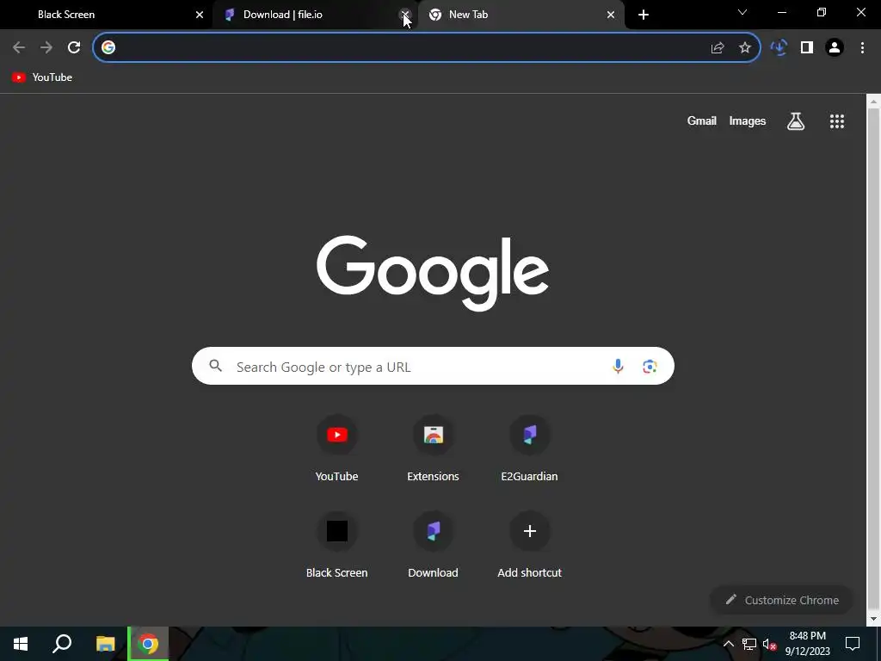Open Google Images link
Image resolution: width=881 pixels, height=661 pixels.
coord(748,120)
